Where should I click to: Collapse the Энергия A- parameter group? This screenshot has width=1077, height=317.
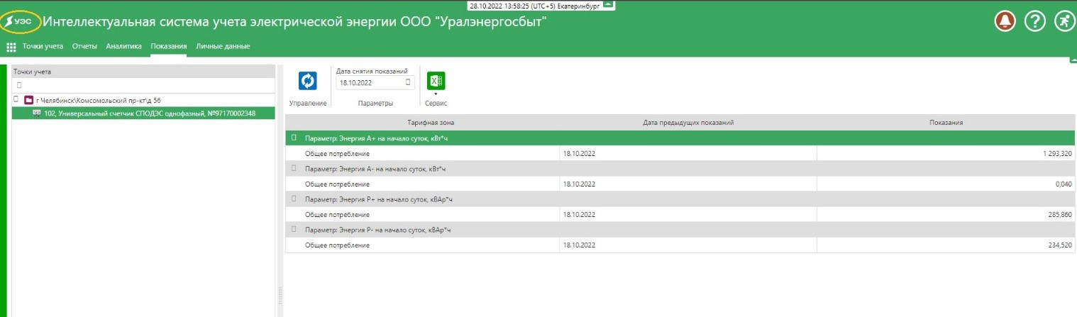(294, 169)
